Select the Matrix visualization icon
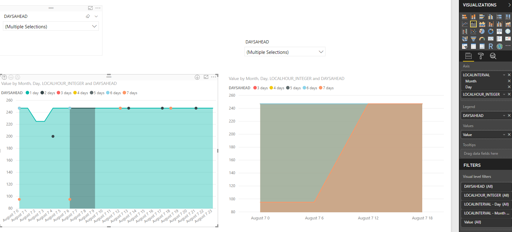 (x=482, y=46)
